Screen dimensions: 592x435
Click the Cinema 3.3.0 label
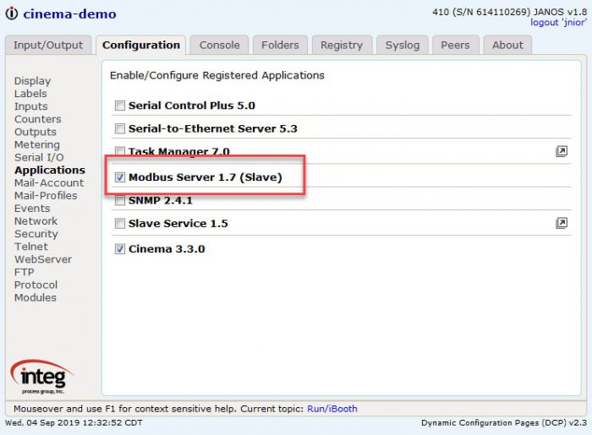pyautogui.click(x=167, y=249)
